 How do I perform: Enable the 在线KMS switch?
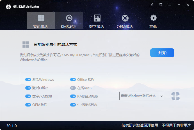[73, 88]
